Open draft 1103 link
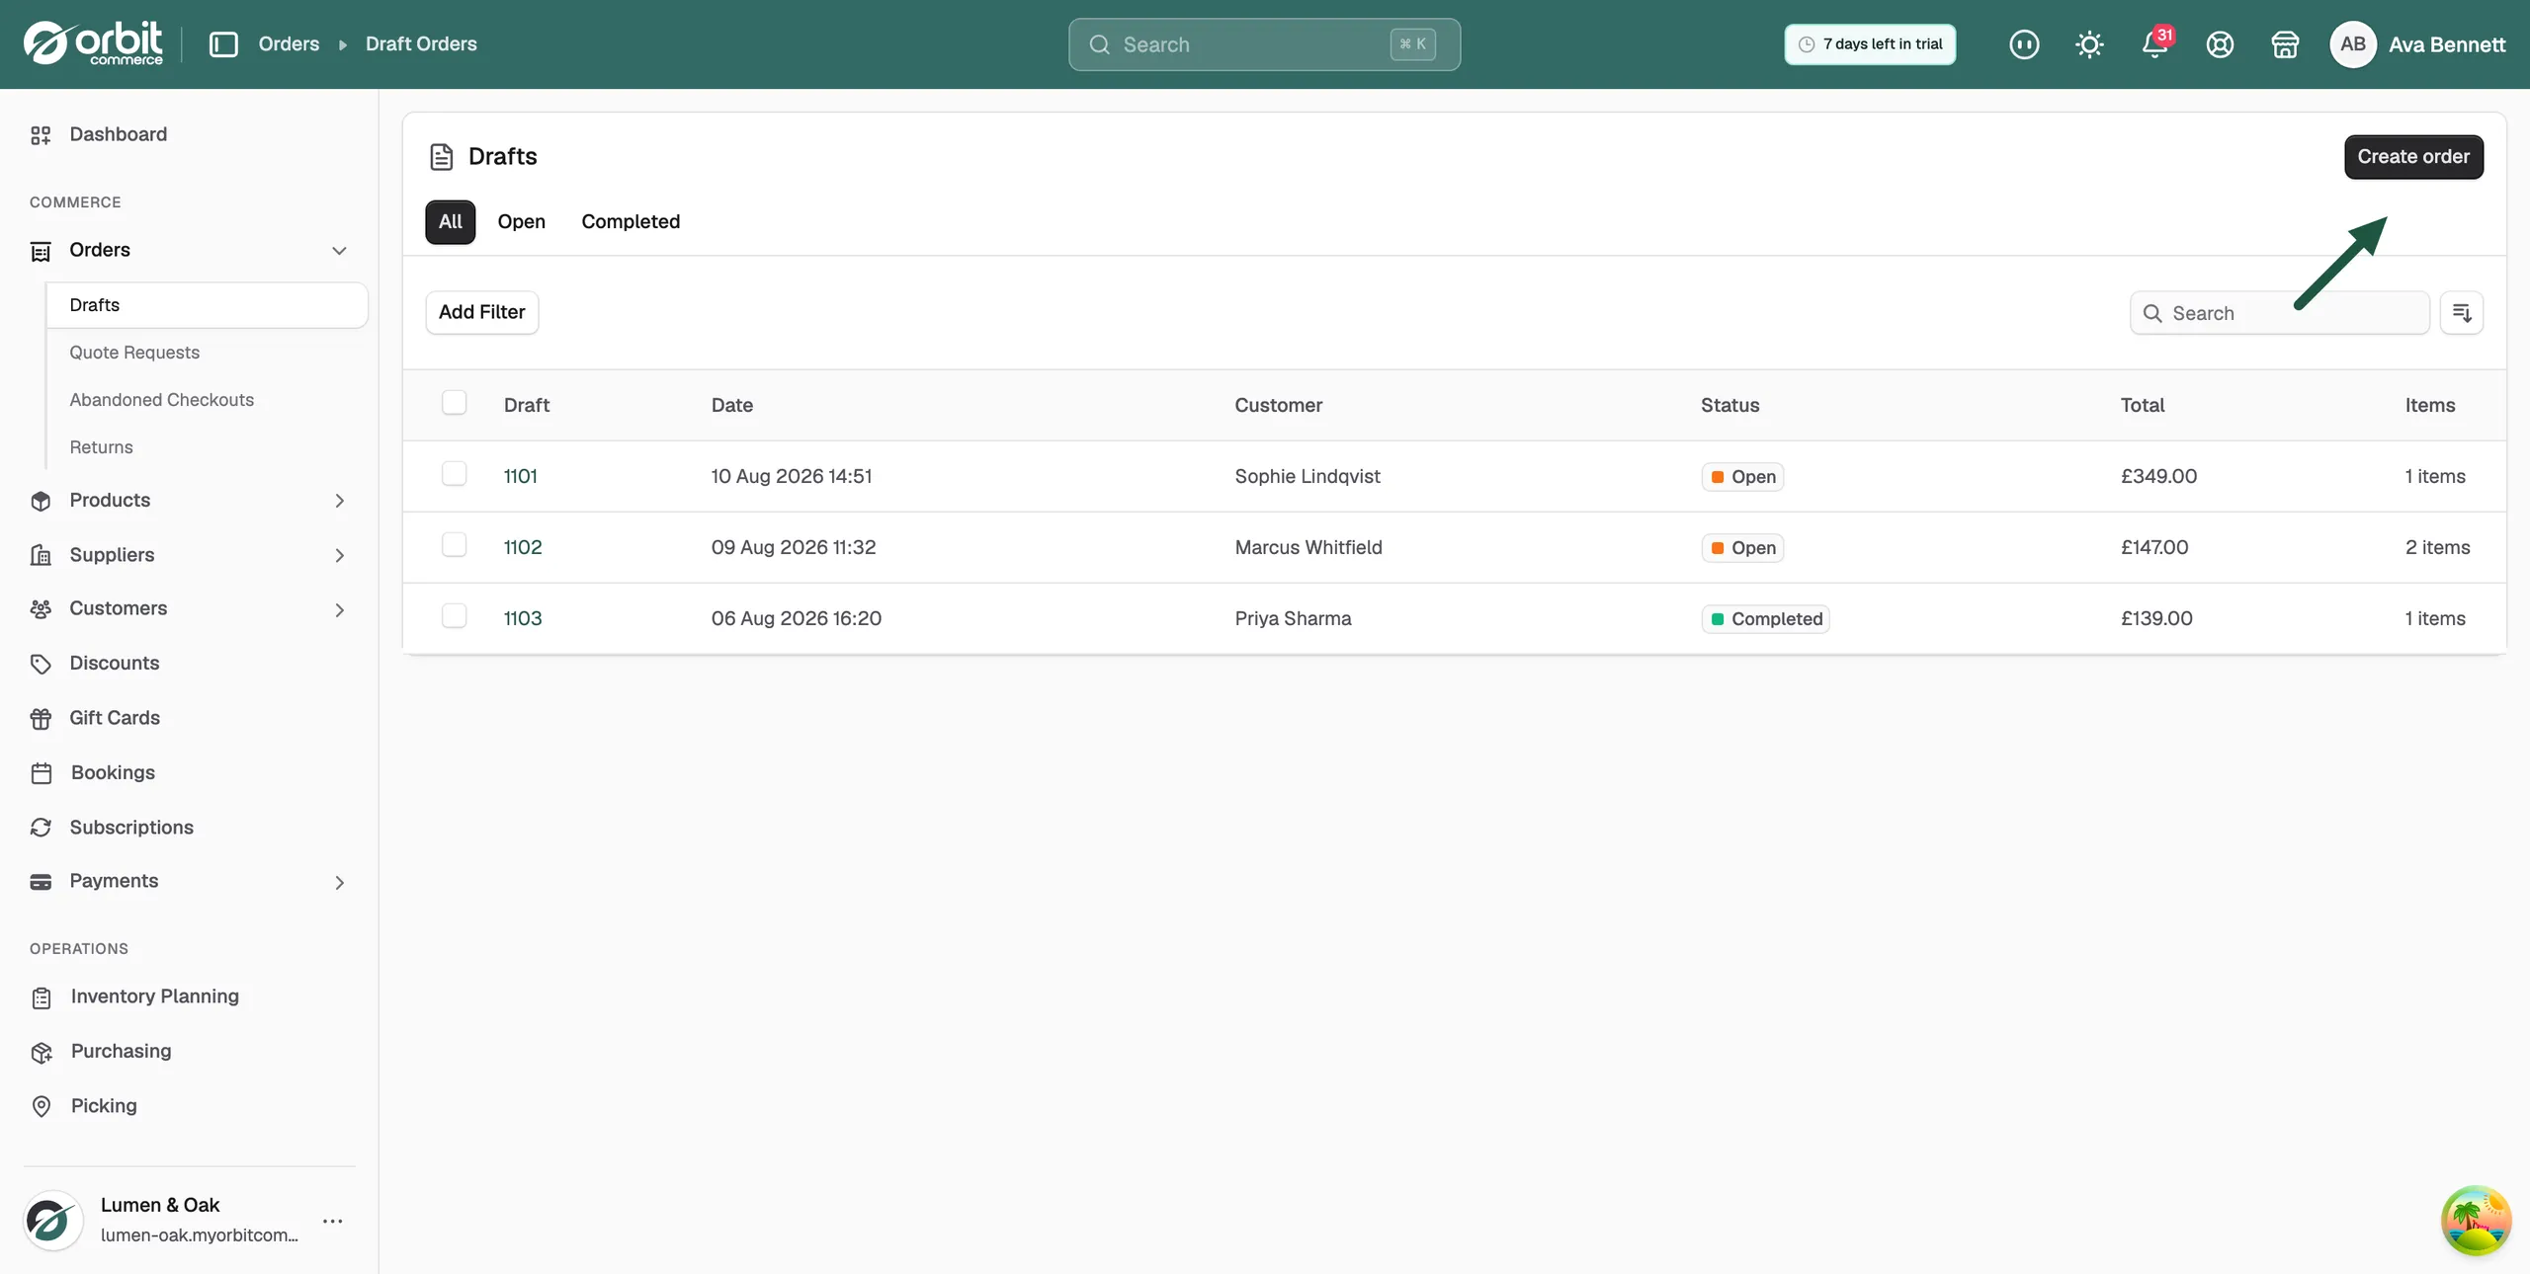2530x1274 pixels. coord(523,618)
